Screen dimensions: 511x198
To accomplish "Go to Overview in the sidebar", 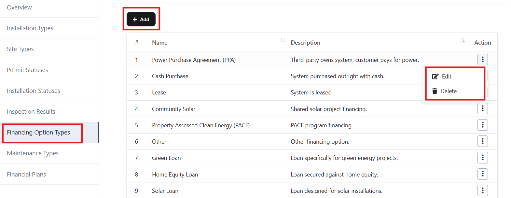I will 20,7.
